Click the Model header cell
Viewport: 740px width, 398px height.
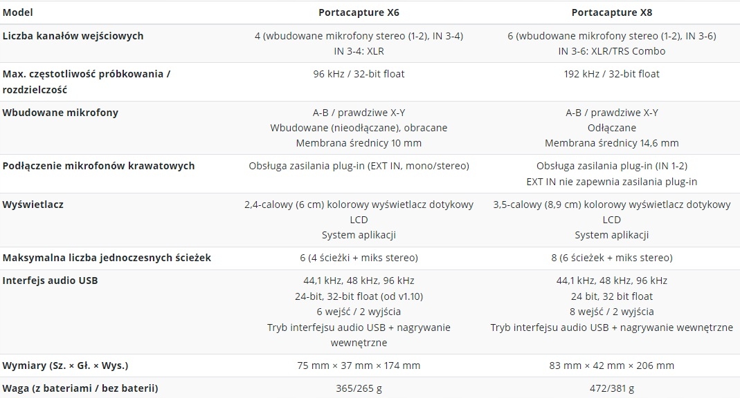pyautogui.click(x=18, y=12)
